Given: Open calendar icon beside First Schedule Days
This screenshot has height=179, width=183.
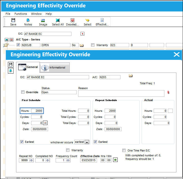Looking at the screenshot, I should (x=45, y=123).
